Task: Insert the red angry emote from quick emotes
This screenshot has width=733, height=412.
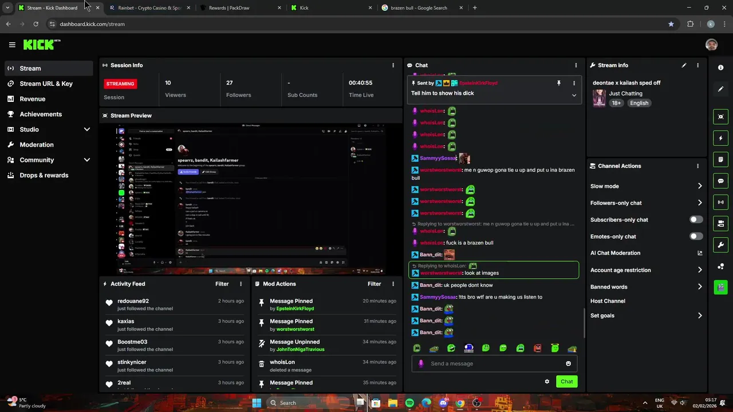Action: coord(538,348)
